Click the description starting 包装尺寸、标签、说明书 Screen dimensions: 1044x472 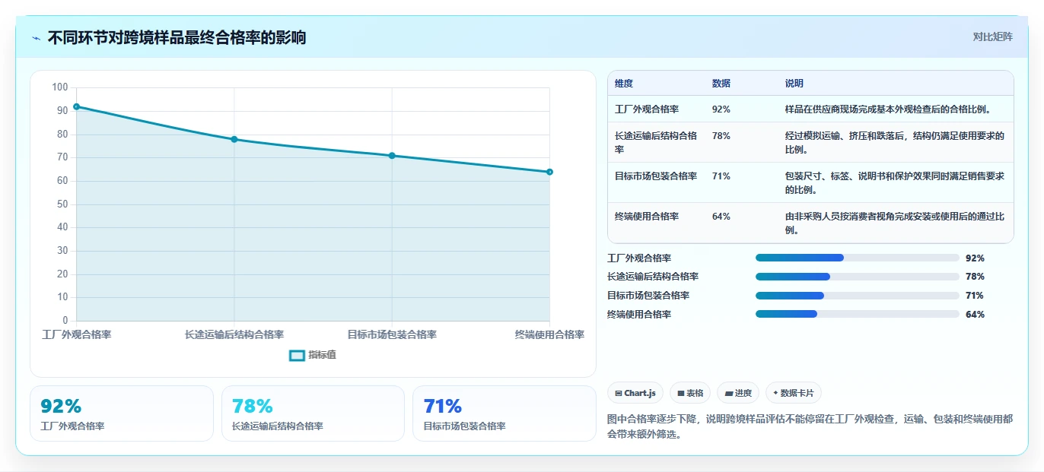895,183
